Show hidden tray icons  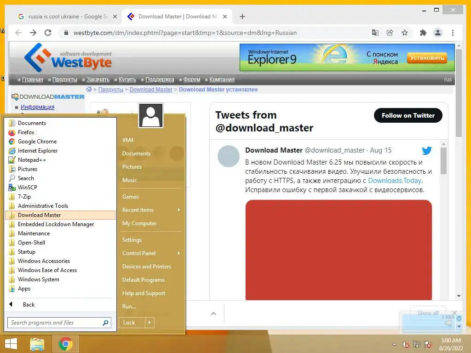[394, 344]
